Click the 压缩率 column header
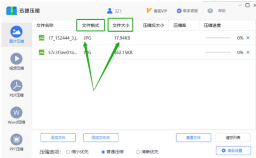 coord(180,26)
